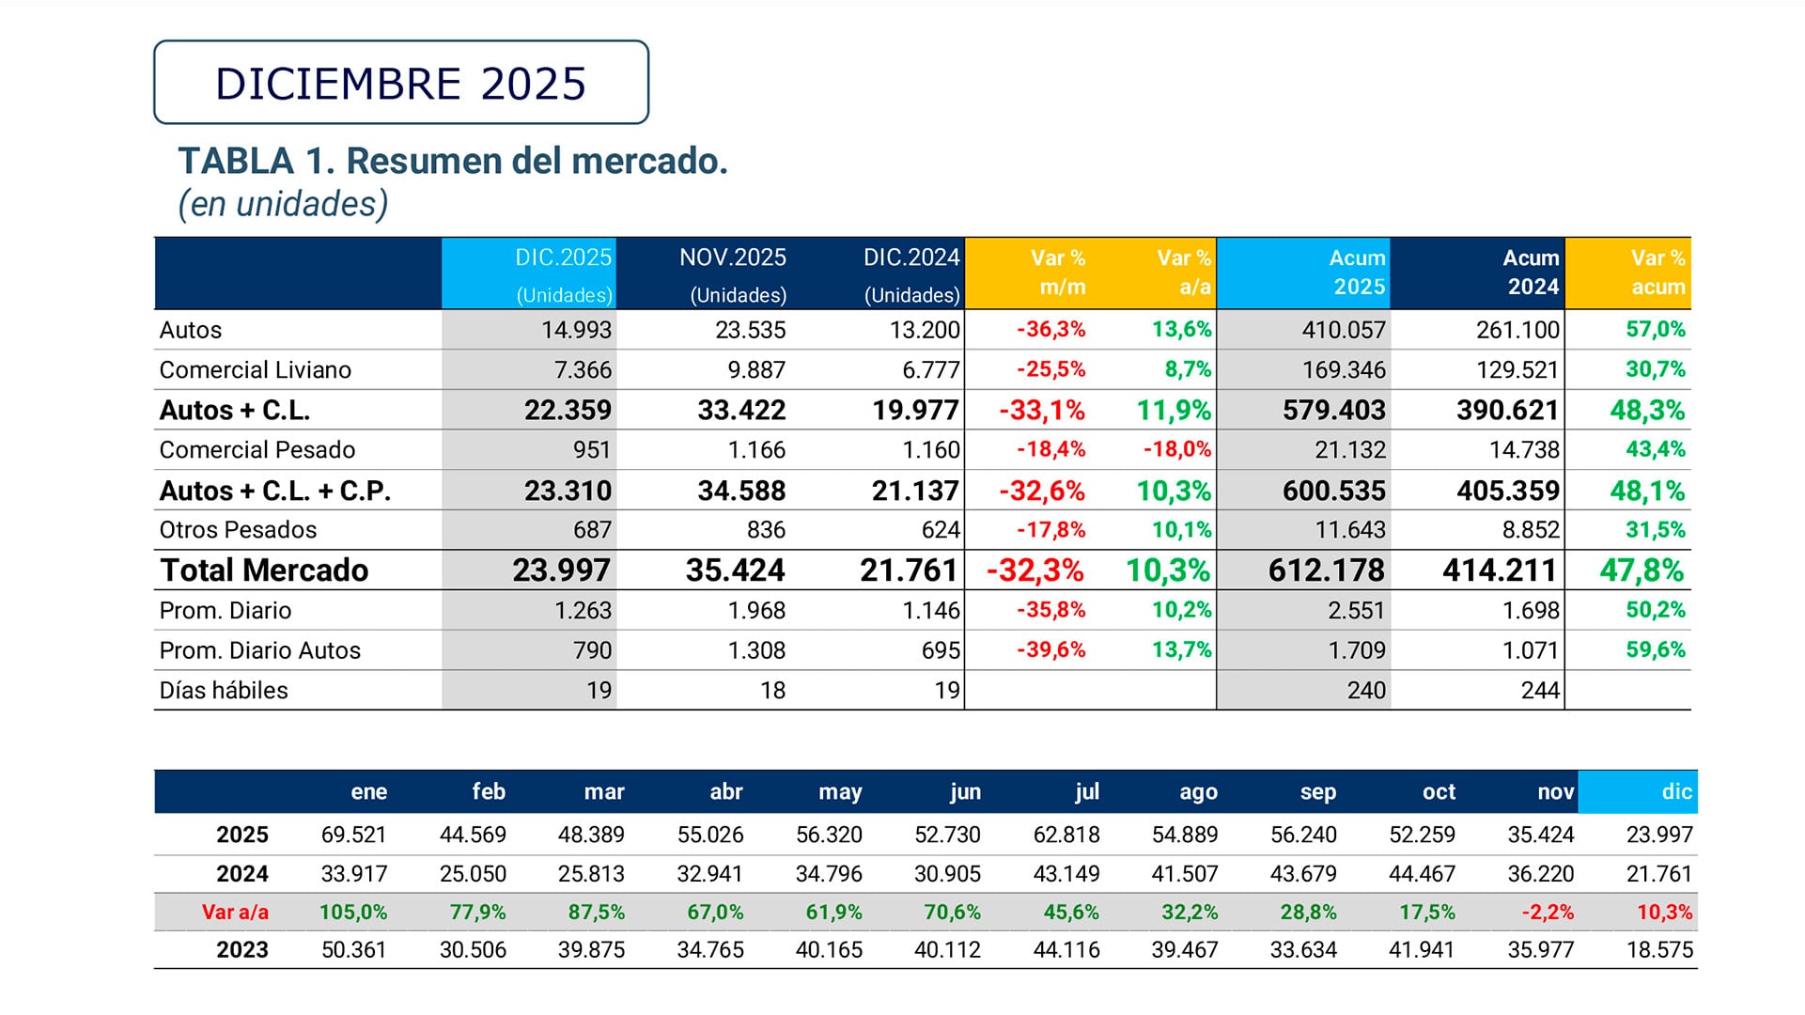Click the 105,0% January variation cell
Viewport: 1805px width, 1015px height.
click(x=352, y=911)
